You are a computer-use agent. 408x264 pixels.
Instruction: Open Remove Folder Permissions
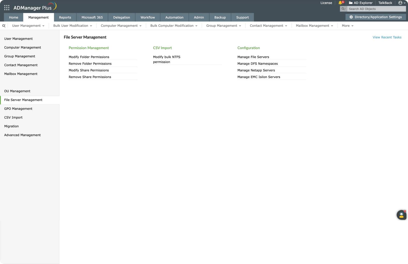pyautogui.click(x=90, y=64)
